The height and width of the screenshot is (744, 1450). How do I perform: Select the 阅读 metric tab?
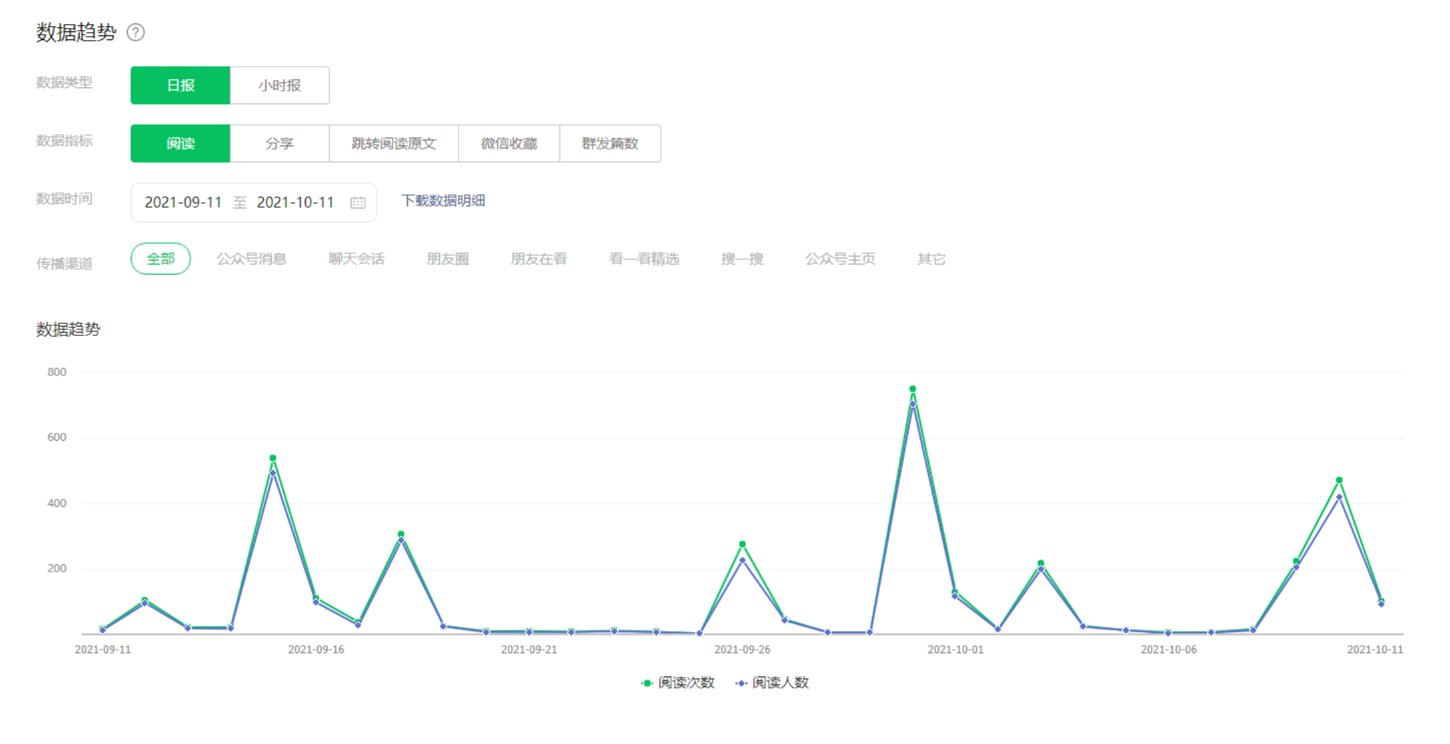tap(180, 144)
